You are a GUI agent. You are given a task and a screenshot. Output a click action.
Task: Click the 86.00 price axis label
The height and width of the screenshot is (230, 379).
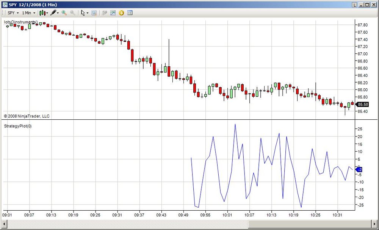[362, 90]
